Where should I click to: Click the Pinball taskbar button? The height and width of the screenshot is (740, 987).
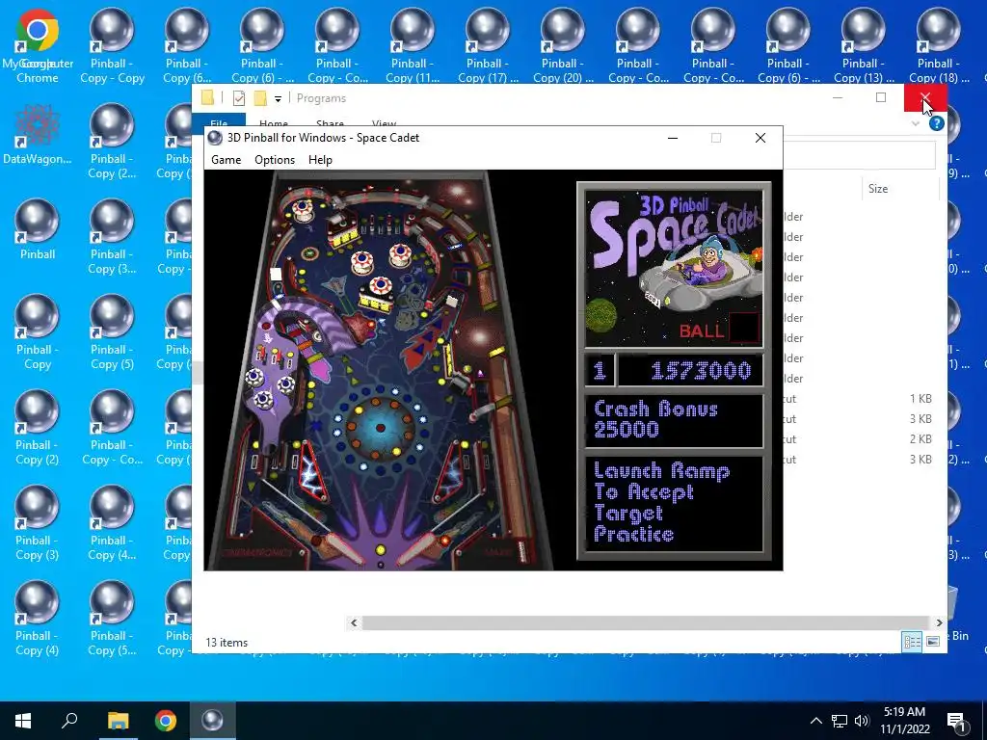[212, 721]
